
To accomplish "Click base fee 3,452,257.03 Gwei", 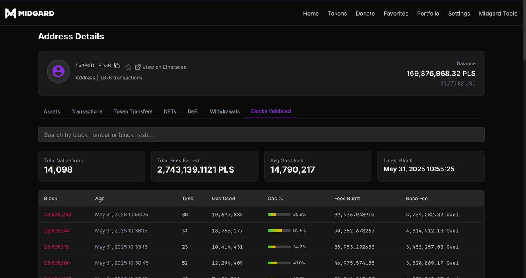I will (x=432, y=247).
